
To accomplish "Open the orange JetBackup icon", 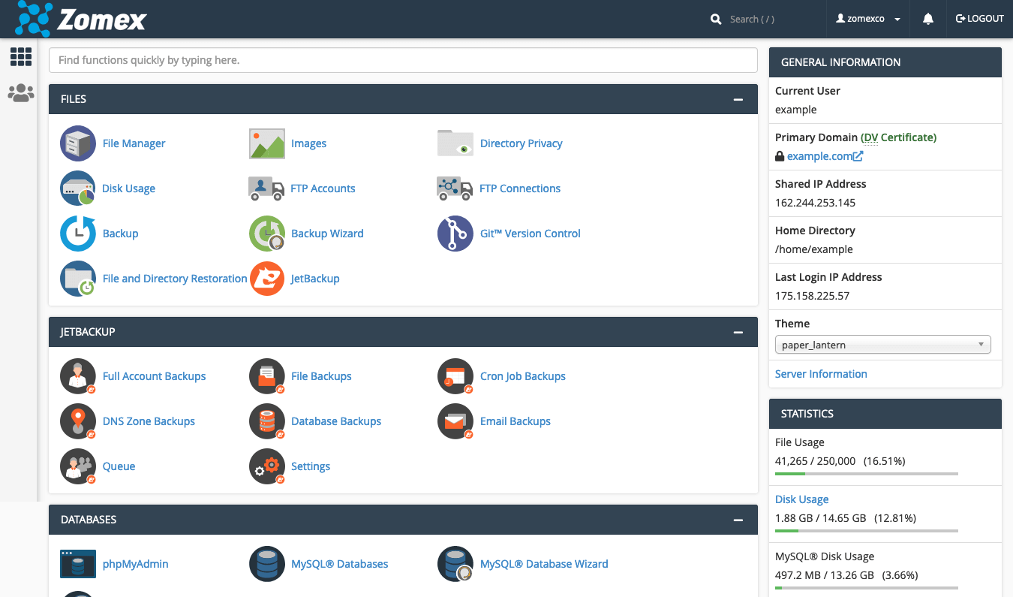I will (267, 279).
